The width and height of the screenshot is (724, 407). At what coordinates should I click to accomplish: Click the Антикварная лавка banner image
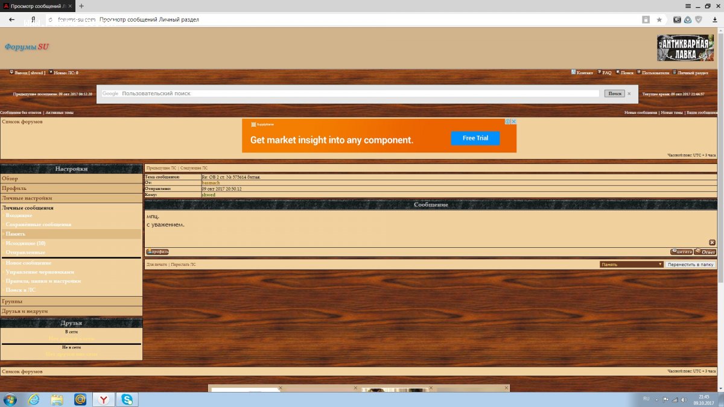click(685, 48)
